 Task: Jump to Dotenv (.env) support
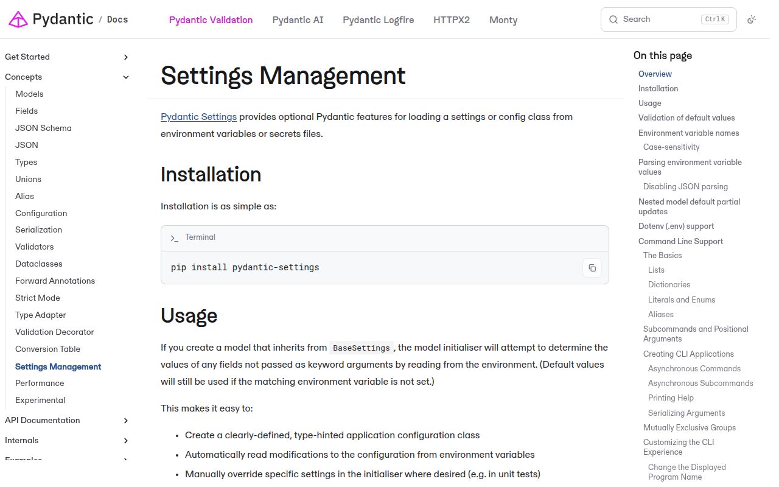pos(676,226)
